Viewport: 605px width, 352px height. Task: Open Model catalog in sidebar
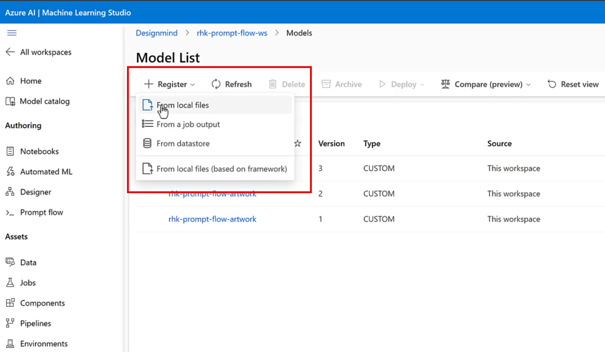(x=44, y=101)
